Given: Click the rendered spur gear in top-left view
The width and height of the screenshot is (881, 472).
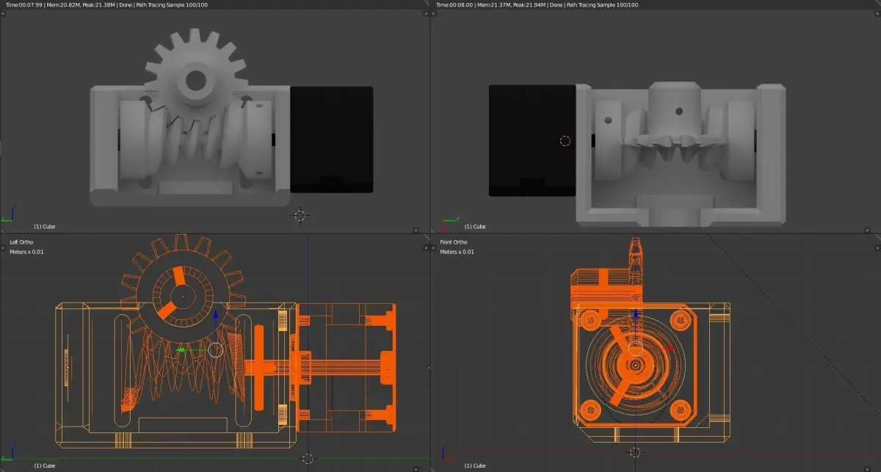Looking at the screenshot, I should click(x=195, y=80).
